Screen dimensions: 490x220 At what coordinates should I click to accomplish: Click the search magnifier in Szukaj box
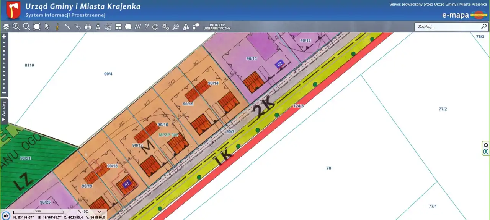(484, 27)
